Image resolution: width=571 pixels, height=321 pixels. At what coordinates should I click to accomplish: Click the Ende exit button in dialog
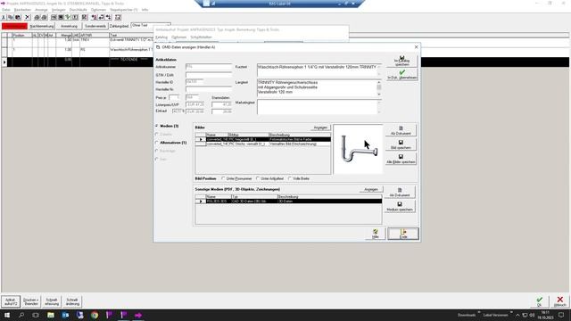(x=403, y=234)
